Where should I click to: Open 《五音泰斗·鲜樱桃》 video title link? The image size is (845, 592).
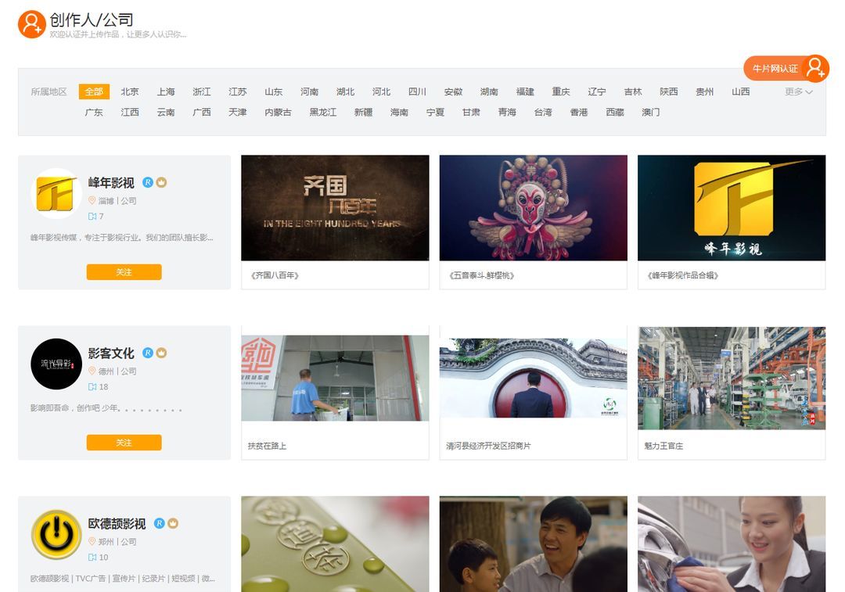pyautogui.click(x=482, y=275)
